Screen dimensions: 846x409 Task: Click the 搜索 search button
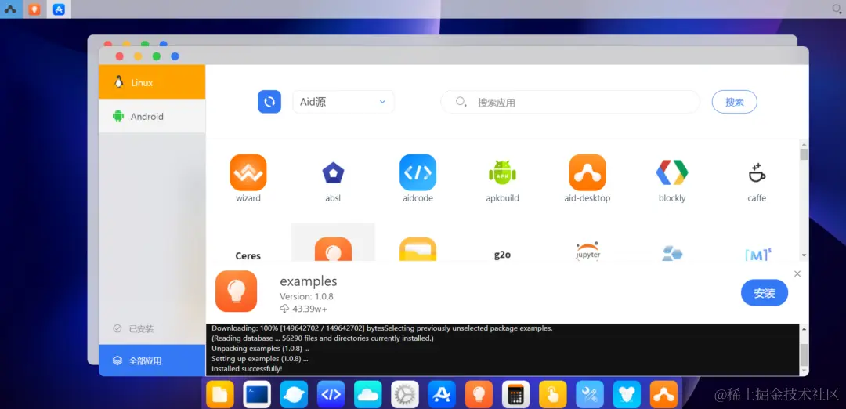click(734, 101)
